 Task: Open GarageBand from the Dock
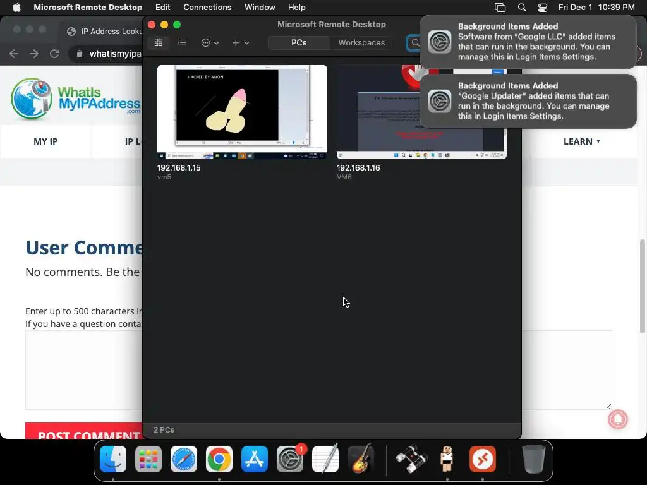[361, 459]
